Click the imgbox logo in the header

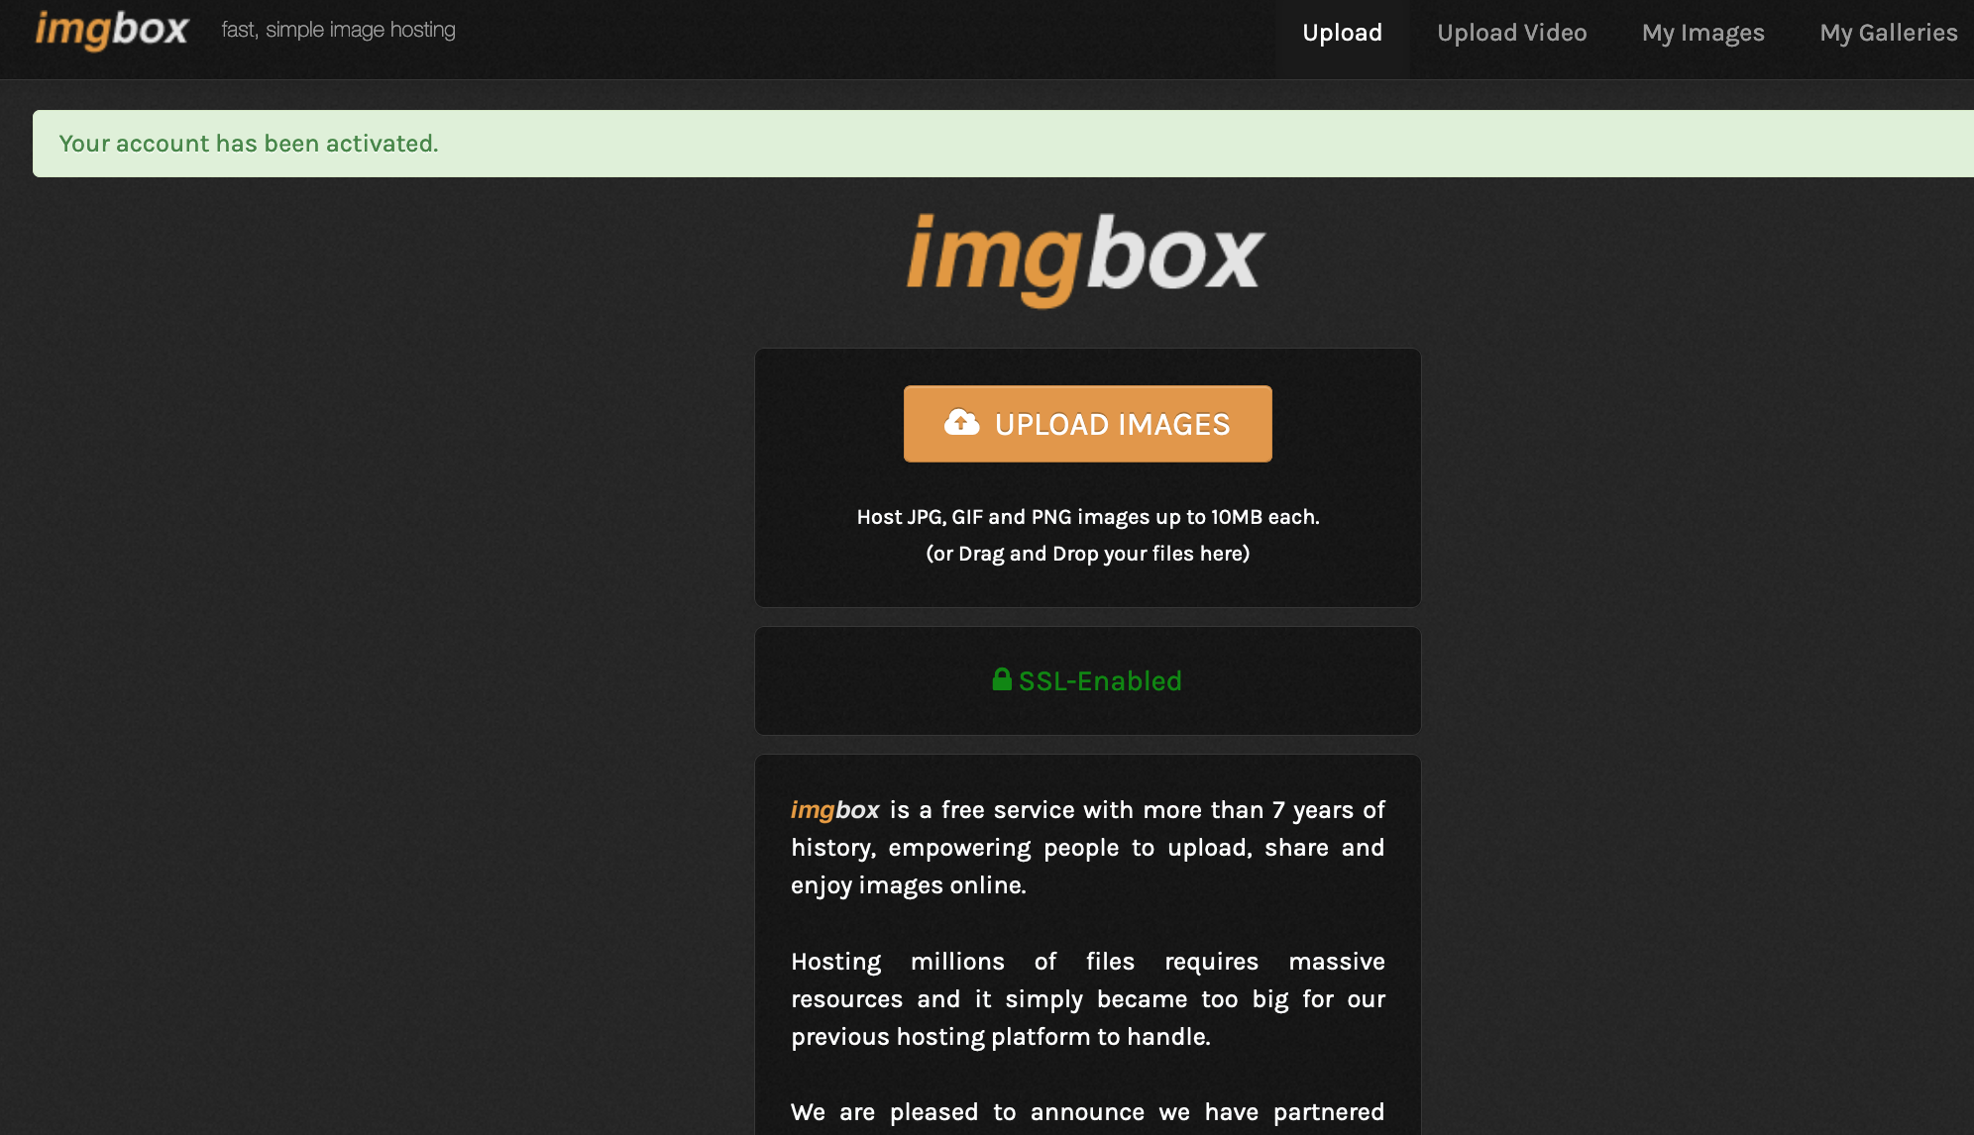click(112, 30)
